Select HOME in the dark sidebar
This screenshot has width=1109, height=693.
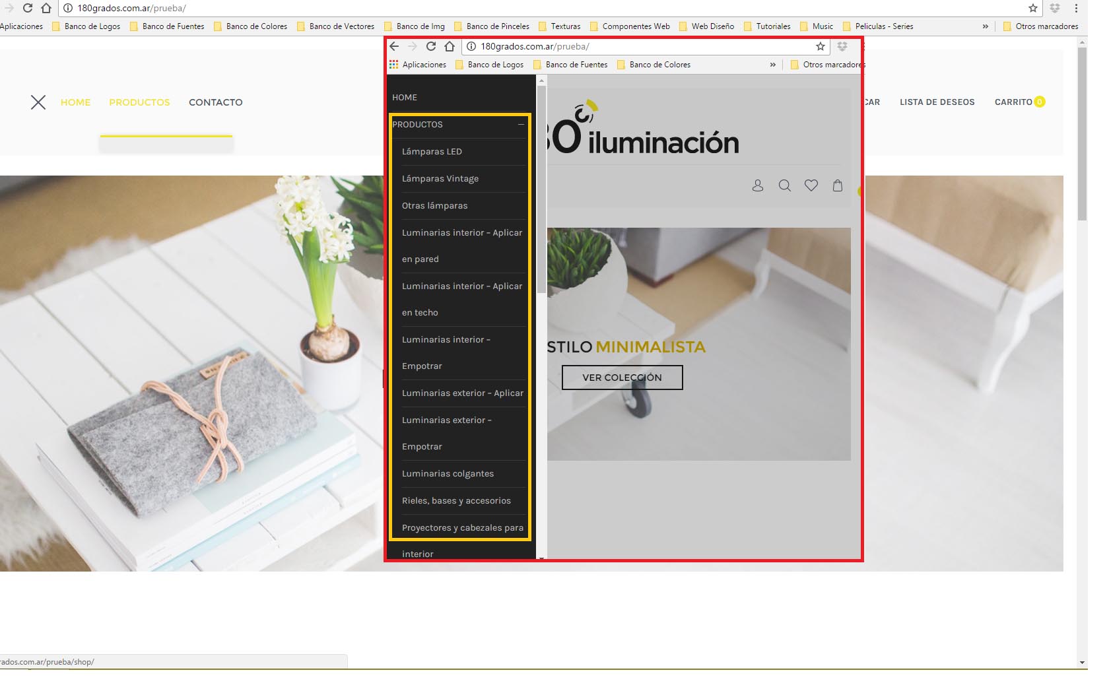click(405, 97)
